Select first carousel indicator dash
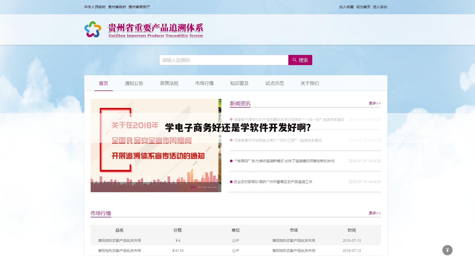The image size is (475, 256). (193, 187)
